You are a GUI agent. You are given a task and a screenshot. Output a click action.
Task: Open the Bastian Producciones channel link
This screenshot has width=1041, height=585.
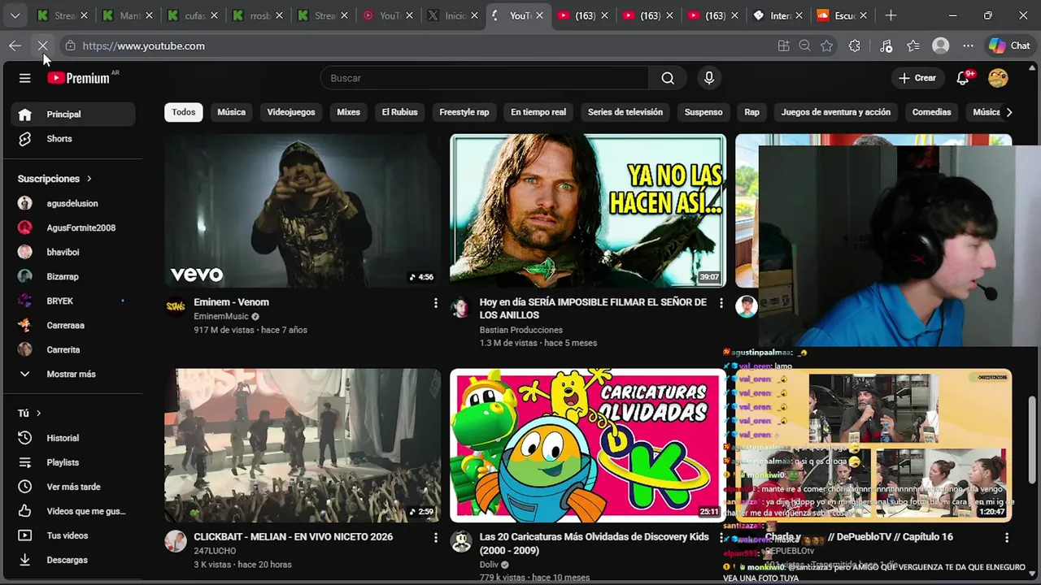521,330
